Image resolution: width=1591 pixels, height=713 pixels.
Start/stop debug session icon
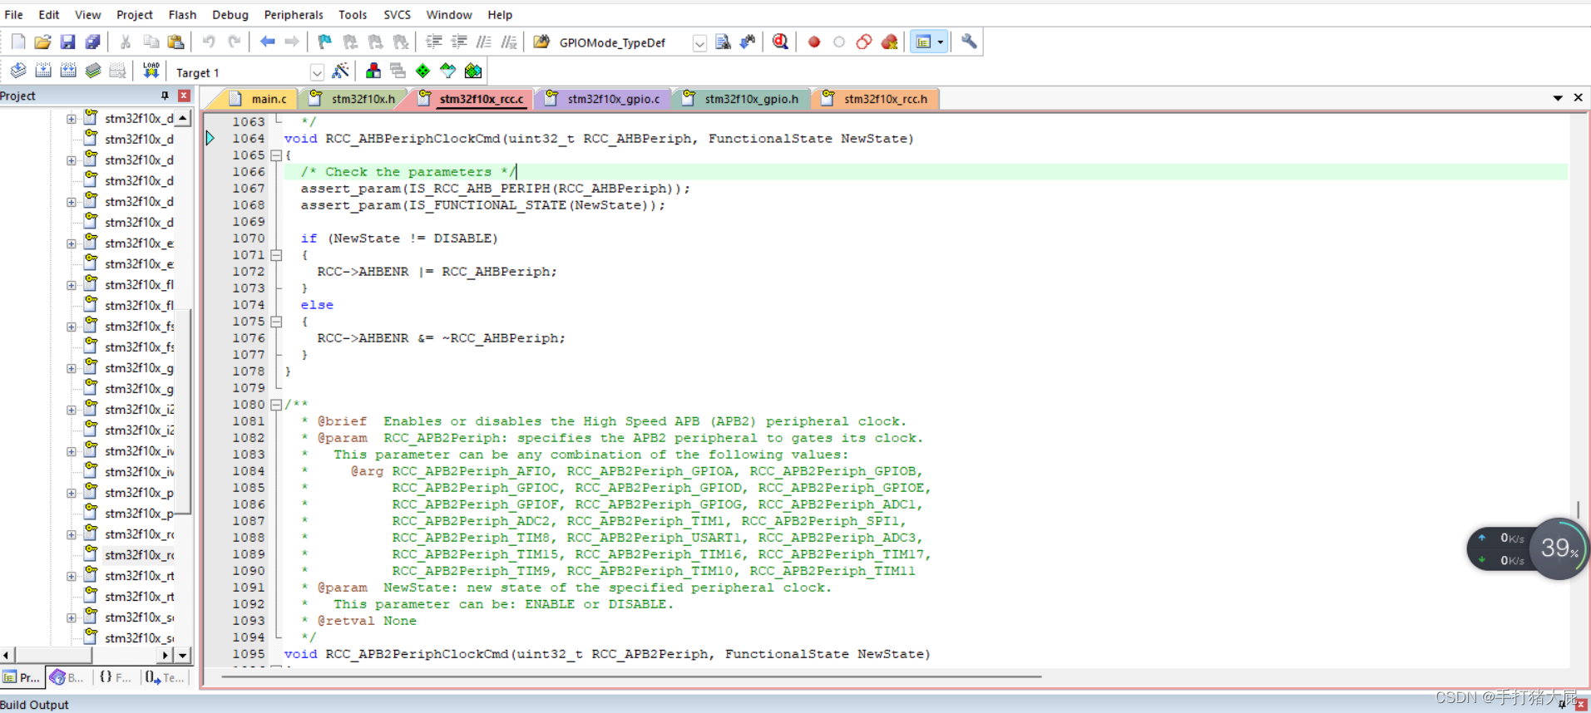point(780,42)
